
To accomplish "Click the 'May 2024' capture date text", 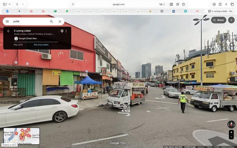I will [x=18, y=45].
